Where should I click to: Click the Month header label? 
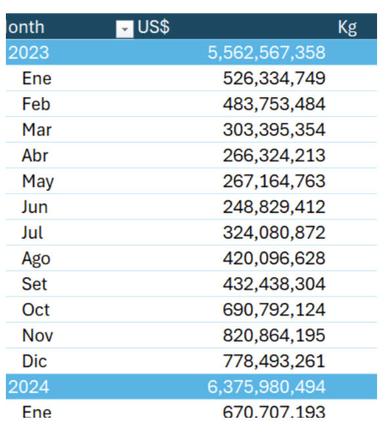pos(26,27)
